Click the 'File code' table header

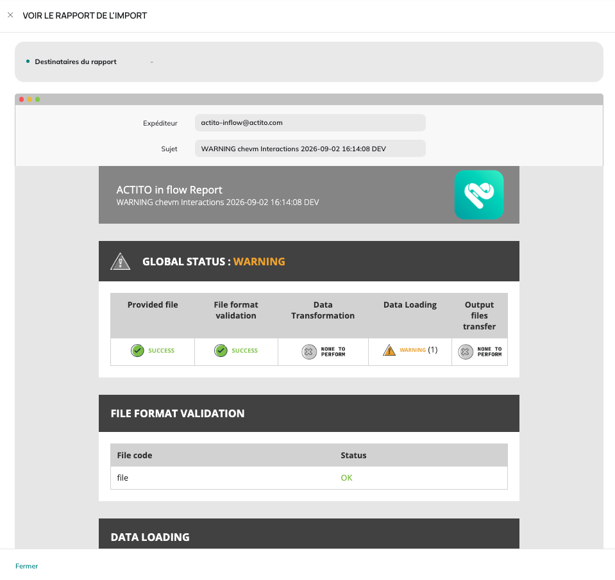click(x=135, y=455)
